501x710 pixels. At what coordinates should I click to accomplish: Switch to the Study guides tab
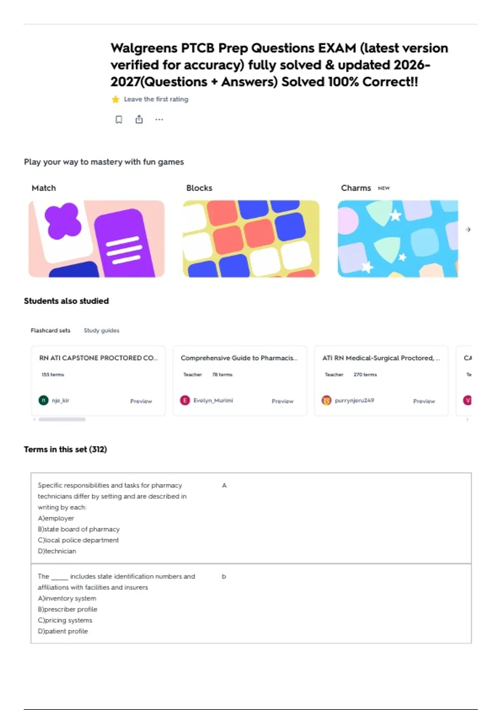tap(101, 330)
